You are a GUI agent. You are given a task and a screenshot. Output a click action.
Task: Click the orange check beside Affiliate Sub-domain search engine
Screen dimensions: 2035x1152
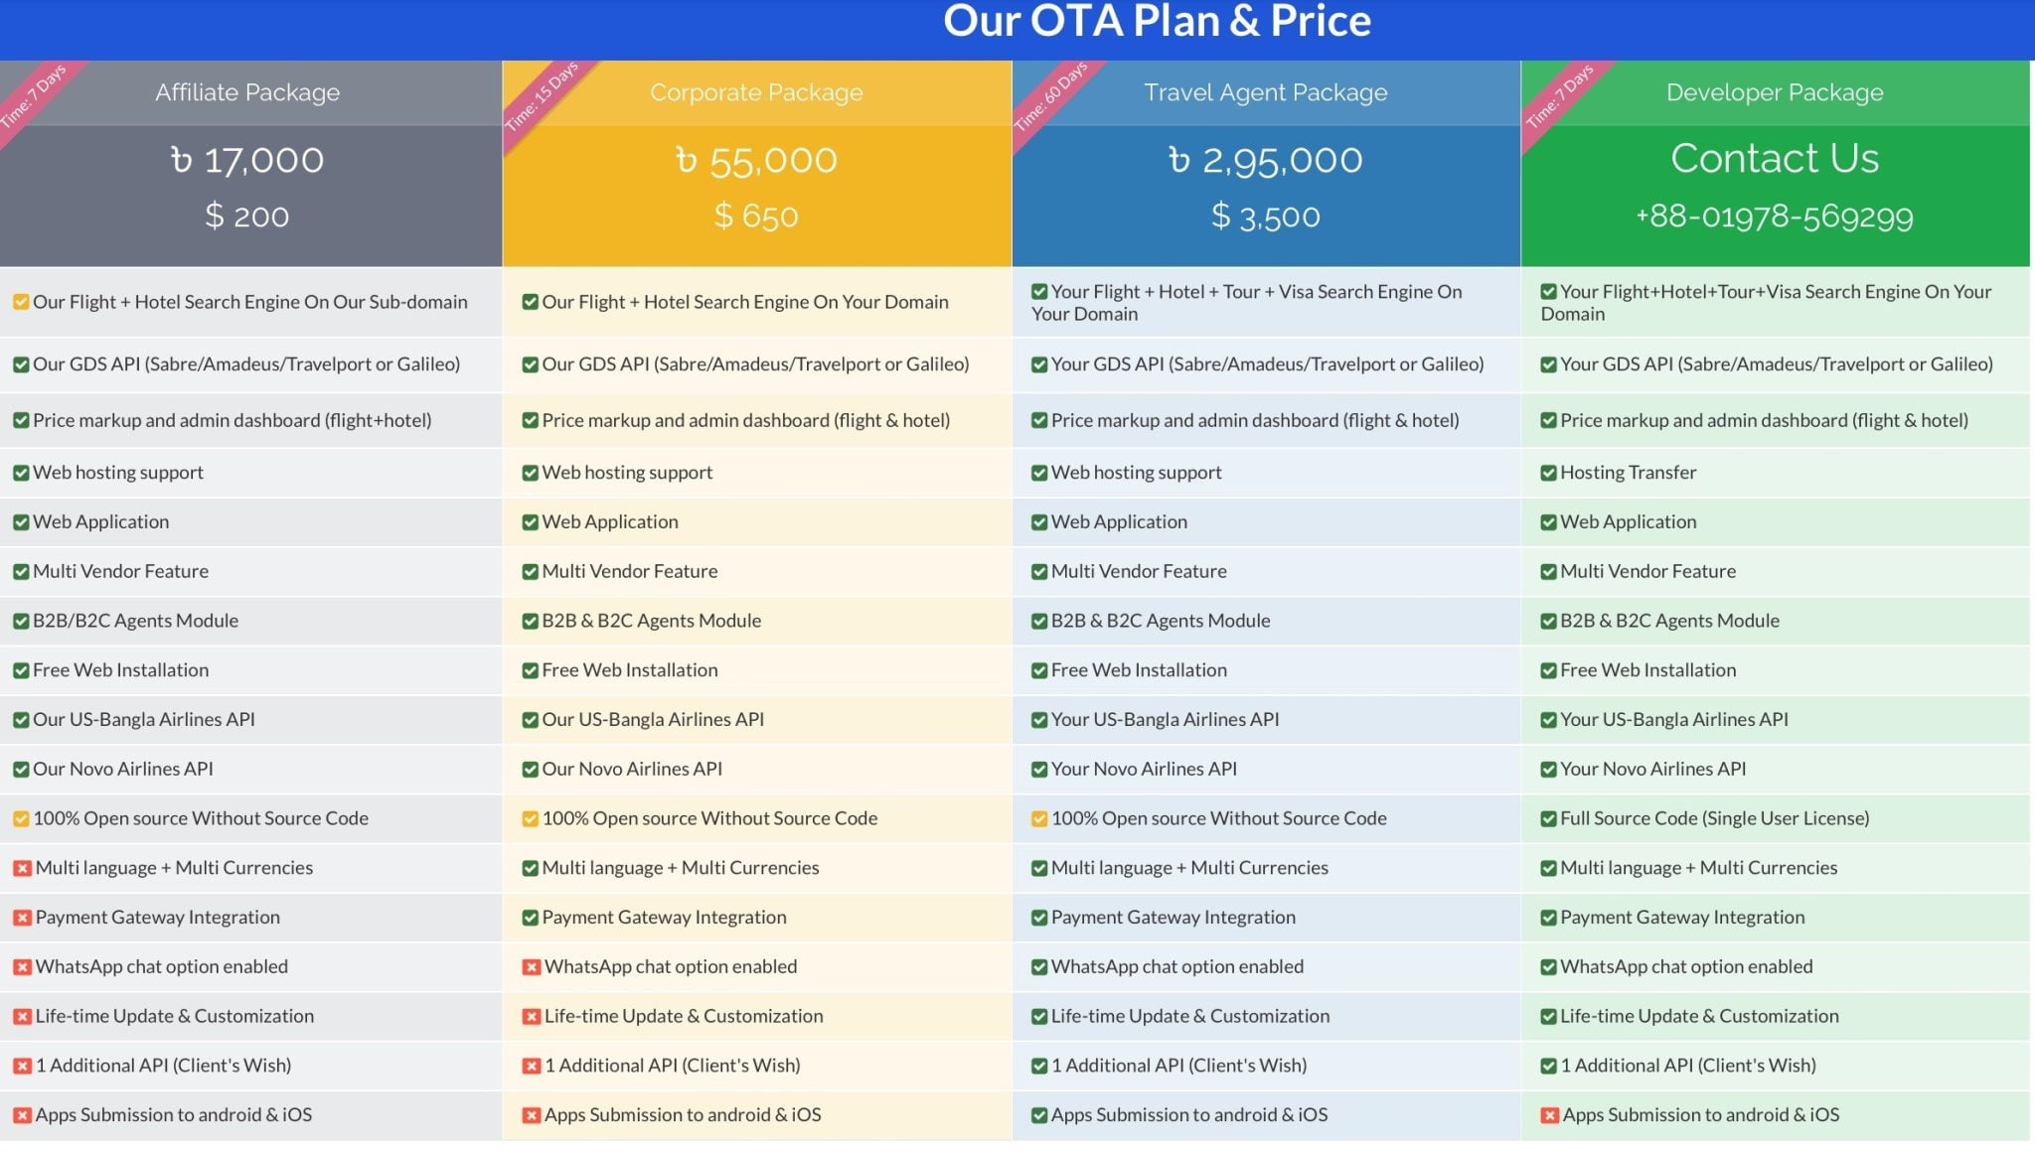coord(21,302)
